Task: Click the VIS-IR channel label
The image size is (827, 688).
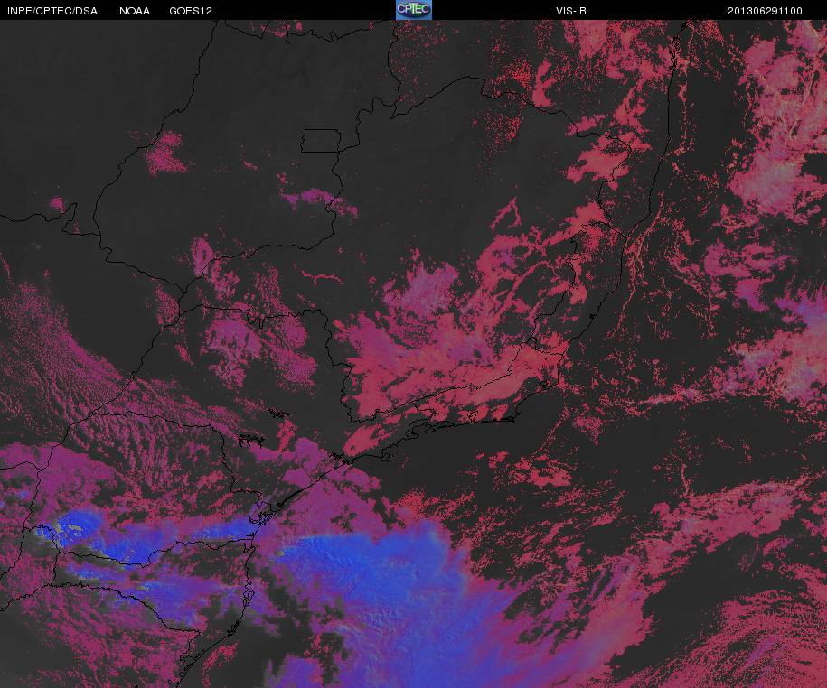Action: tap(571, 11)
